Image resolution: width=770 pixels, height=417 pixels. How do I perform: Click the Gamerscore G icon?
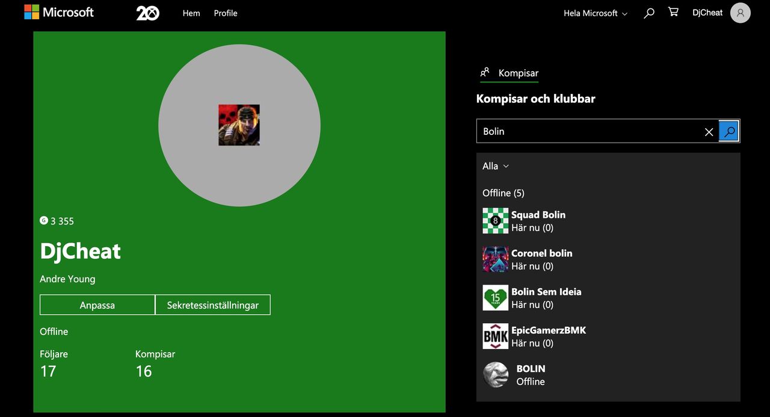[44, 221]
